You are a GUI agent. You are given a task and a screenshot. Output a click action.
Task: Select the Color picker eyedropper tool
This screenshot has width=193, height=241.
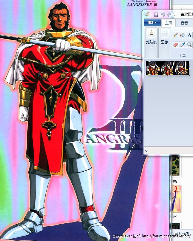[183, 45]
